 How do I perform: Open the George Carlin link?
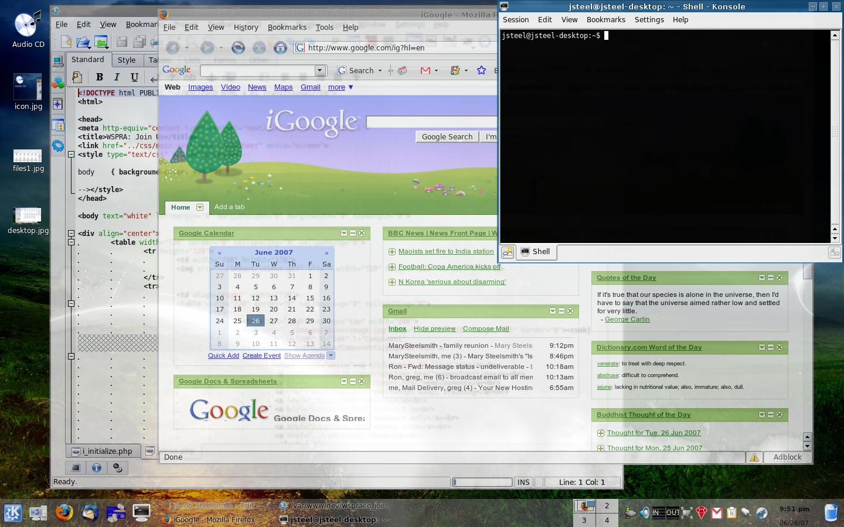[x=627, y=319]
